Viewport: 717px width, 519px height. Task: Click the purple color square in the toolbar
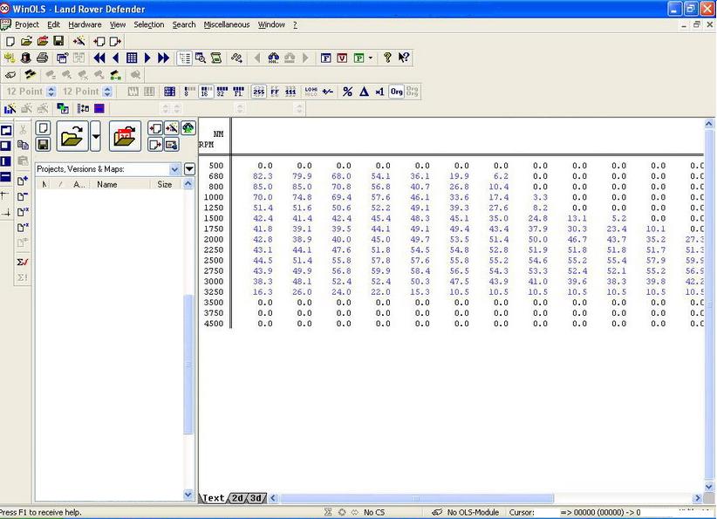tap(99, 108)
